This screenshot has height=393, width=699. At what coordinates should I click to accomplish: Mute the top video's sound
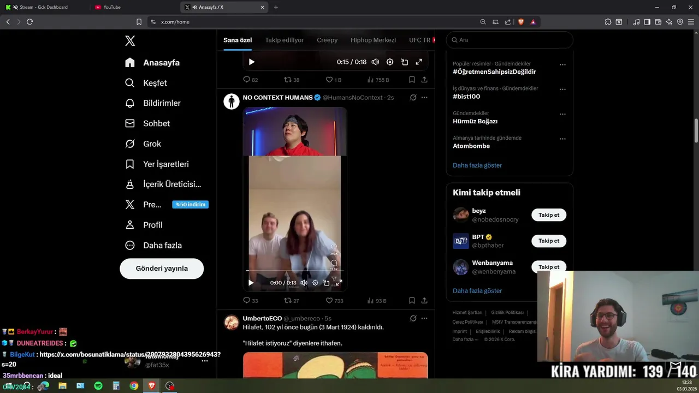(375, 62)
